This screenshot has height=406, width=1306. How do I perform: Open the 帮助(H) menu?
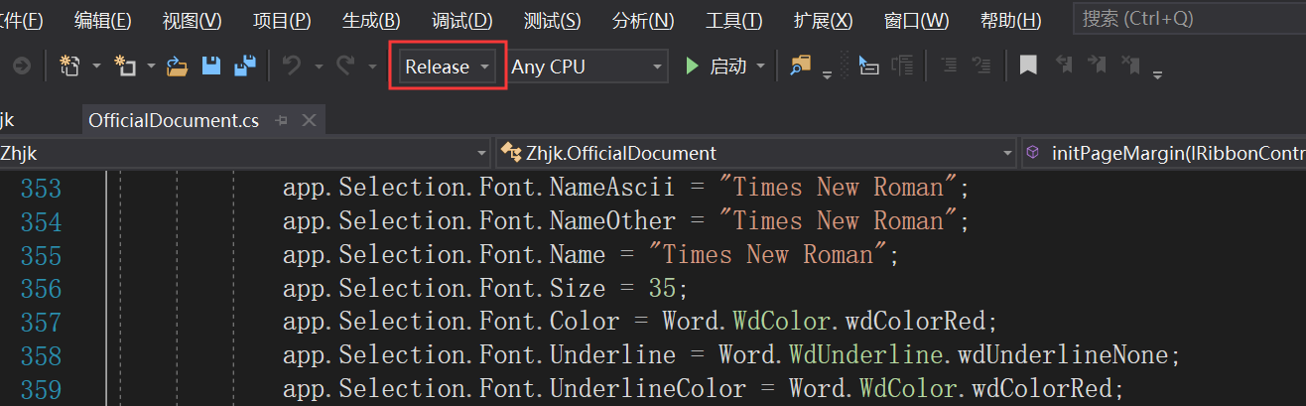click(x=1010, y=20)
